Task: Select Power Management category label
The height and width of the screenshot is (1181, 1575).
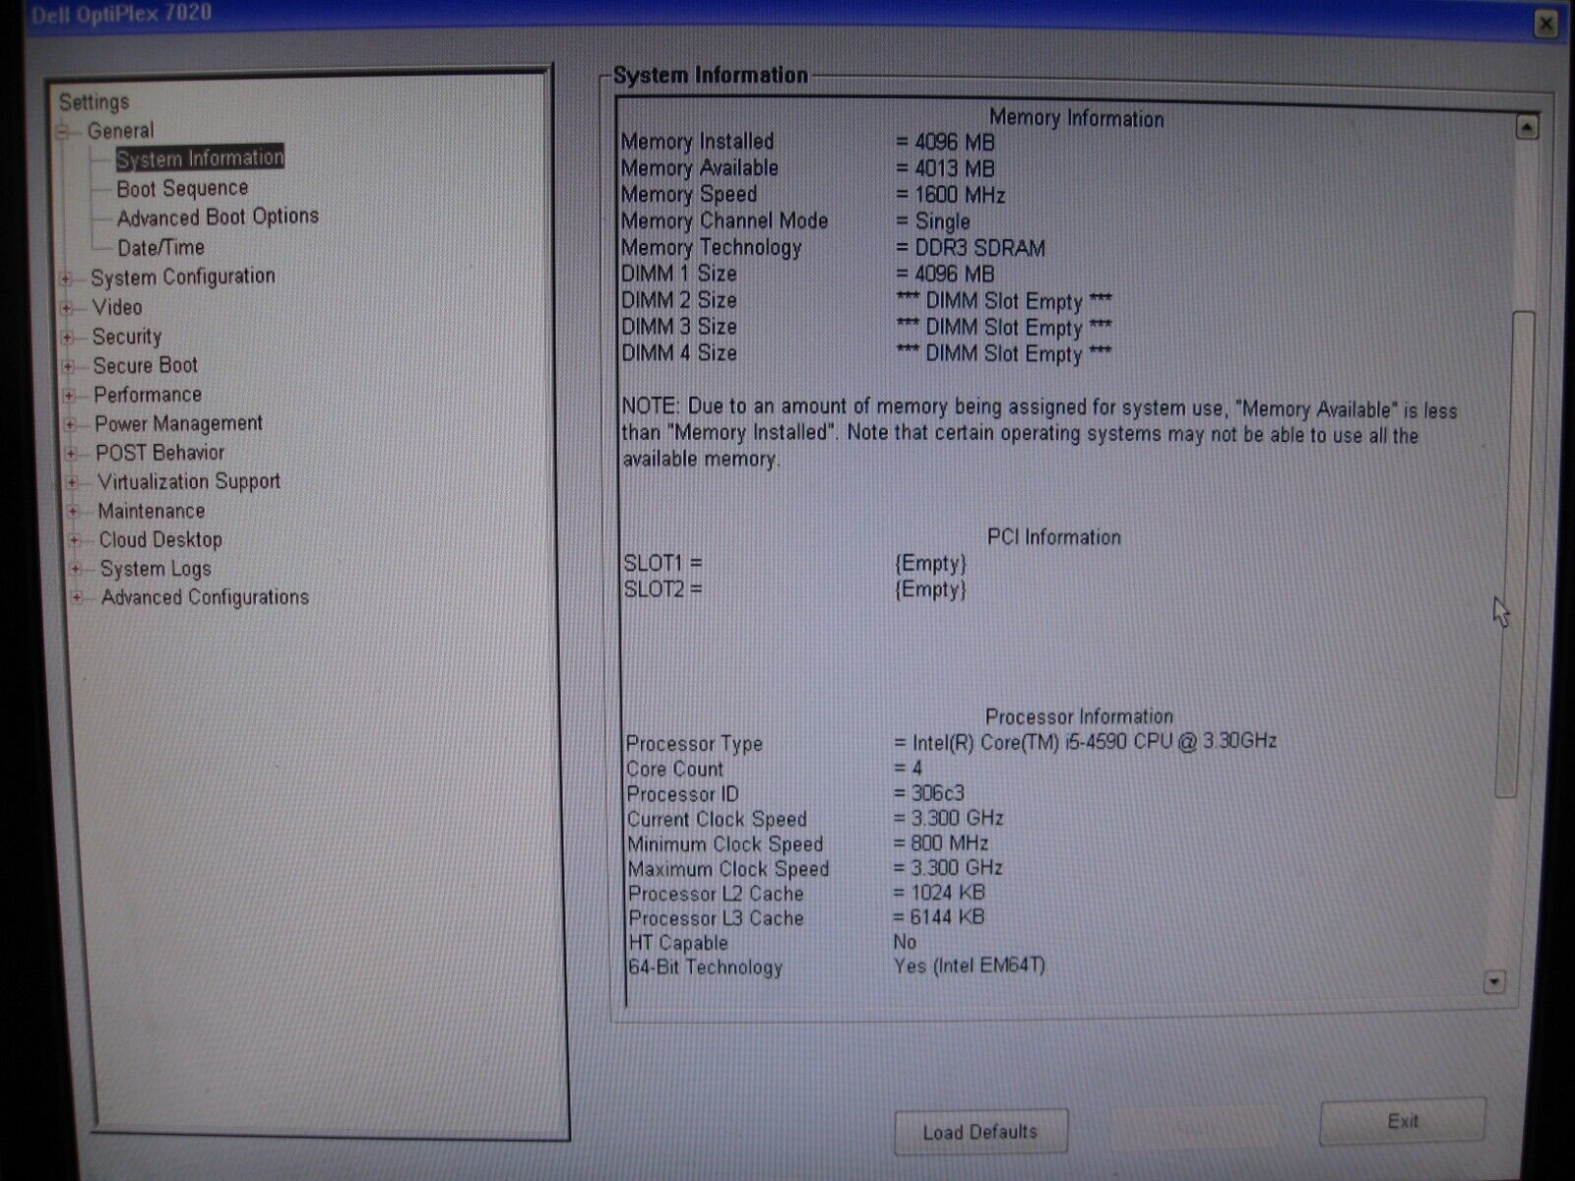Action: coord(179,424)
